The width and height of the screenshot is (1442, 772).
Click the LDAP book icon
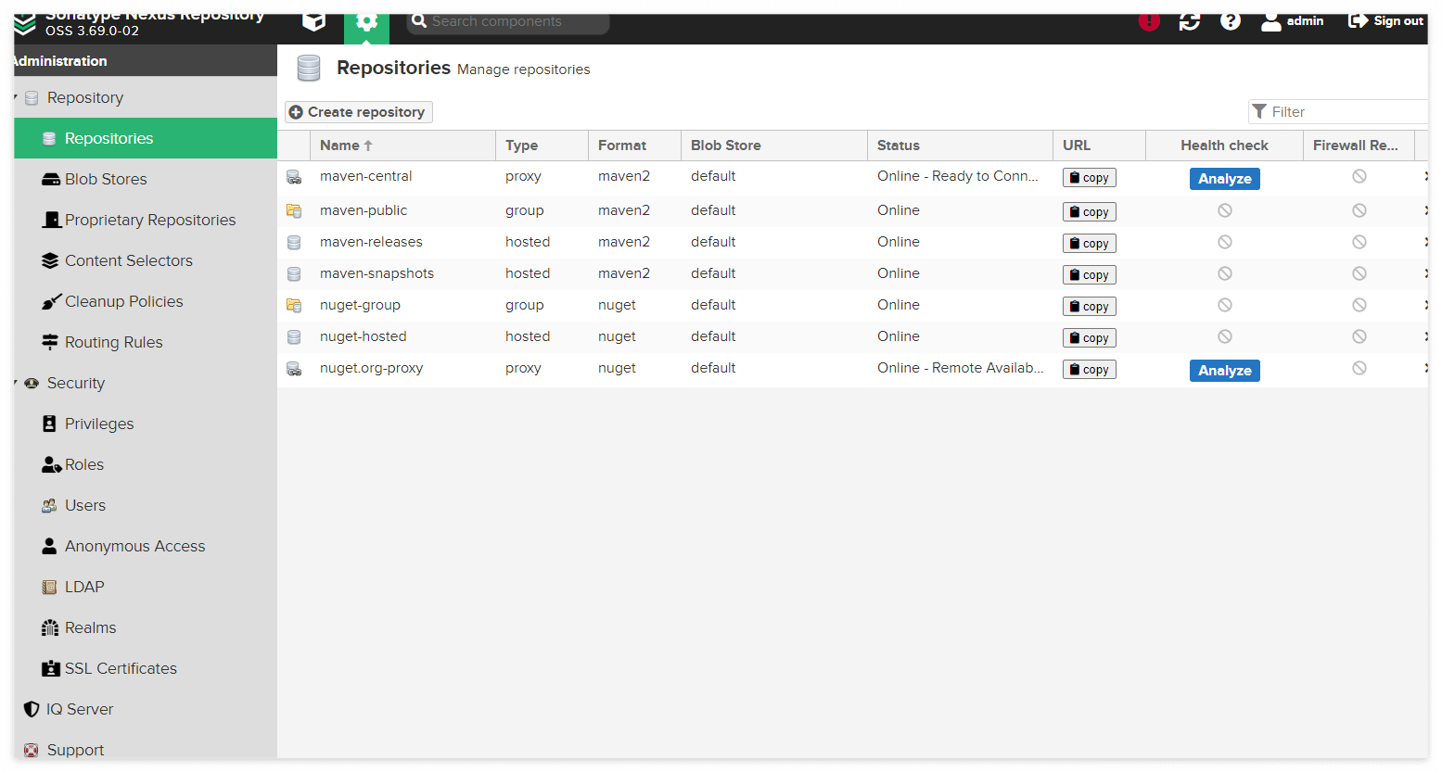pyautogui.click(x=50, y=587)
